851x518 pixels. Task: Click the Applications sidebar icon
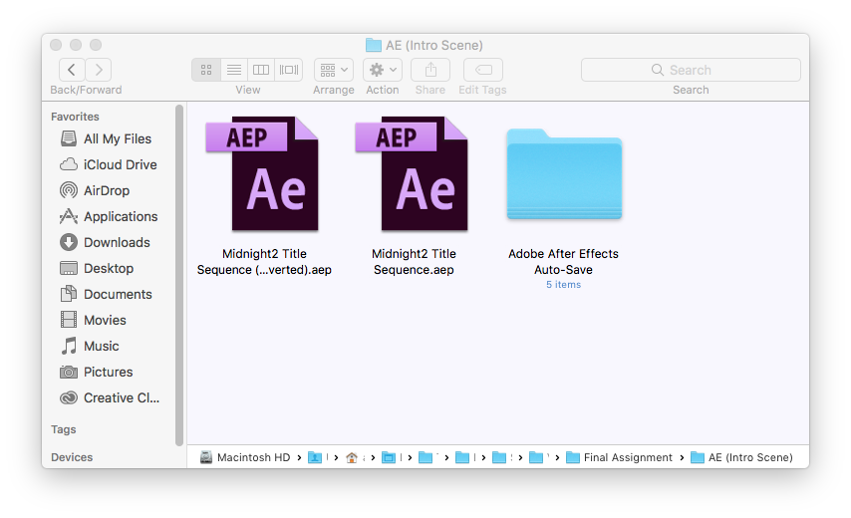tap(69, 216)
